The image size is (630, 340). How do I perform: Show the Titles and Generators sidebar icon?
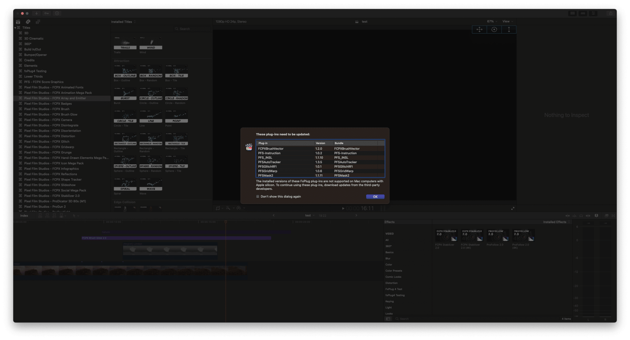pos(38,22)
